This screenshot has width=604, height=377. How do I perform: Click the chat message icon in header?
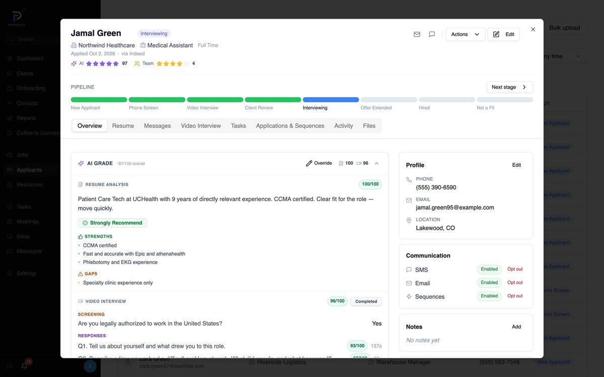click(432, 34)
